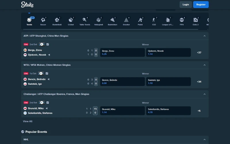
Task: Collapse the ATP Shanghai section
Action: 204,36
